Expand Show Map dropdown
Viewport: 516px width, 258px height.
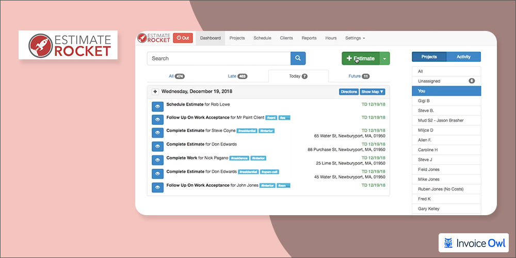point(373,92)
